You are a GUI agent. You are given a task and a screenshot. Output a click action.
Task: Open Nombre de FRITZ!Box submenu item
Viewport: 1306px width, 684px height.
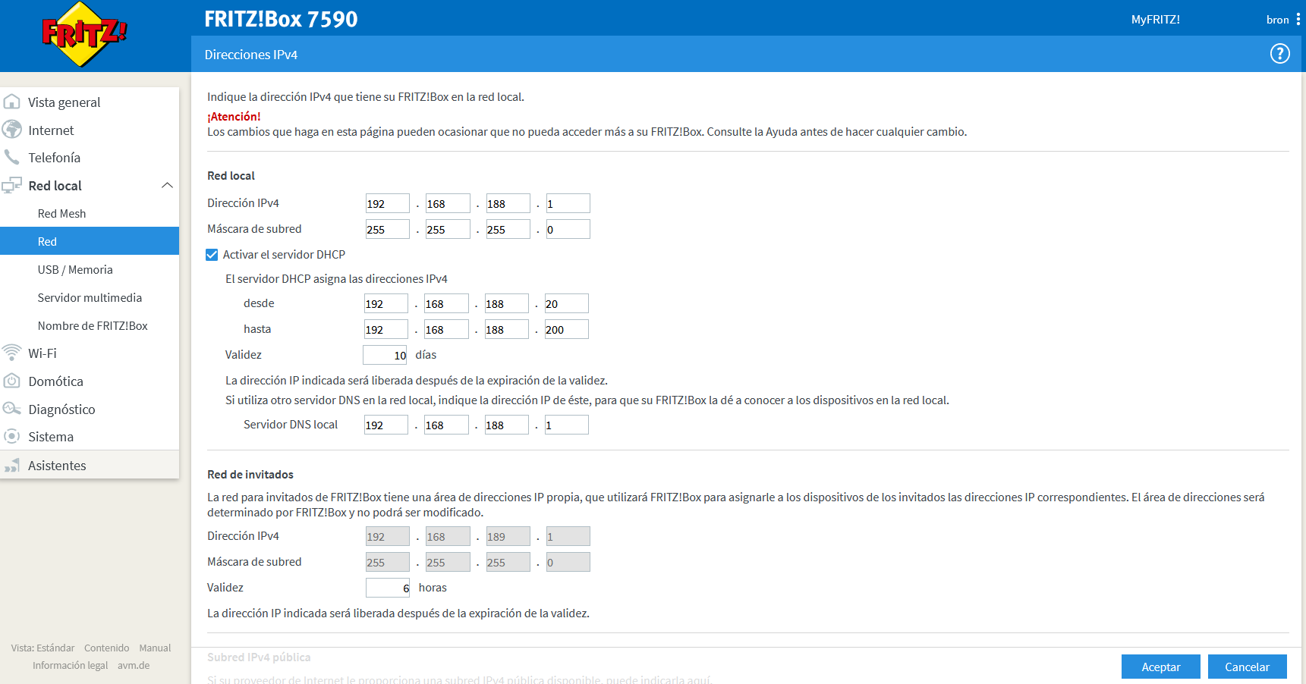90,326
